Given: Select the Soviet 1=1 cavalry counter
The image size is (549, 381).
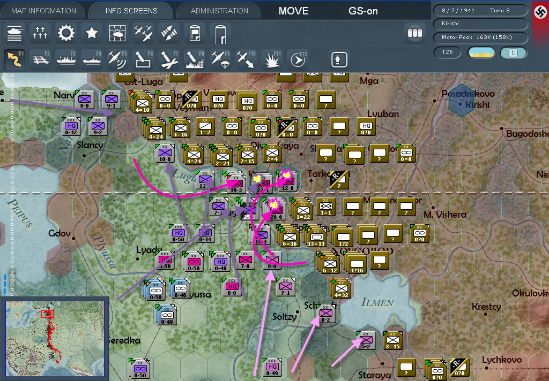Looking at the screenshot, I should click(325, 207).
